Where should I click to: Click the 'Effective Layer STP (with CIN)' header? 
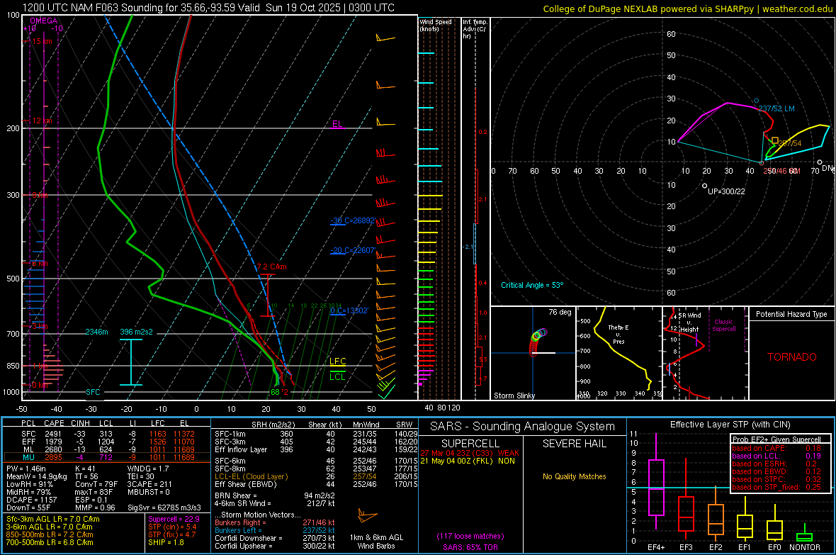tap(730, 425)
